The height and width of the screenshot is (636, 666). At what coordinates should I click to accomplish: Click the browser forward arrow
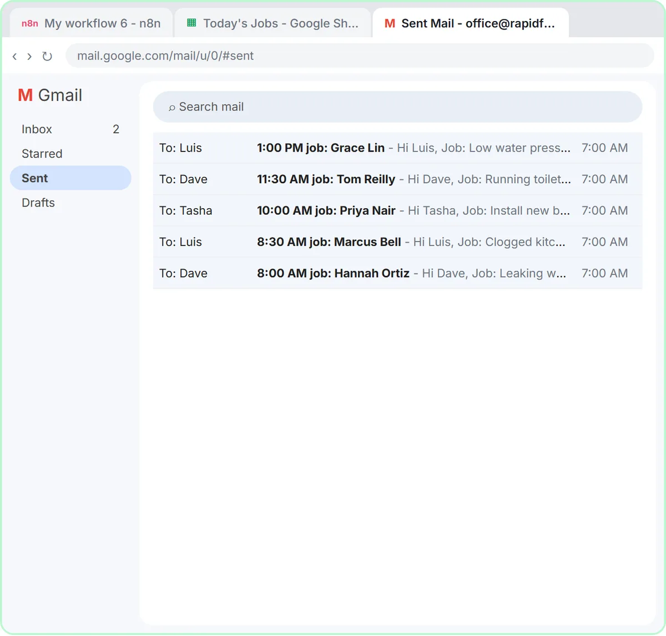click(29, 56)
